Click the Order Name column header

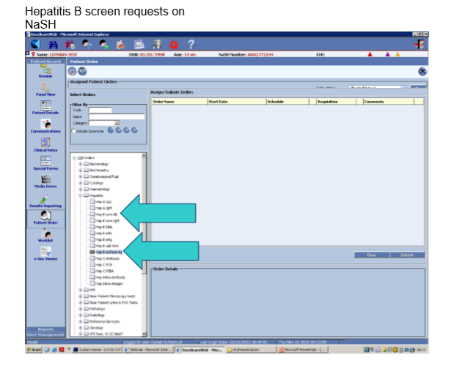point(178,102)
